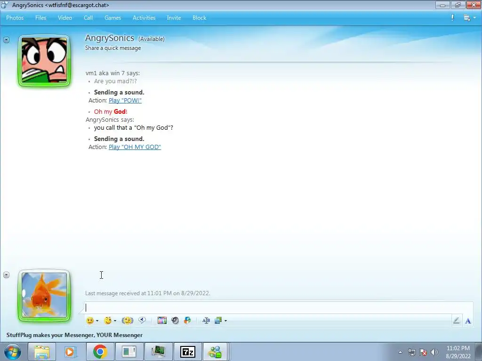The height and width of the screenshot is (361, 482).
Task: Click the StuffPlug advertisement text
Action: (74, 335)
